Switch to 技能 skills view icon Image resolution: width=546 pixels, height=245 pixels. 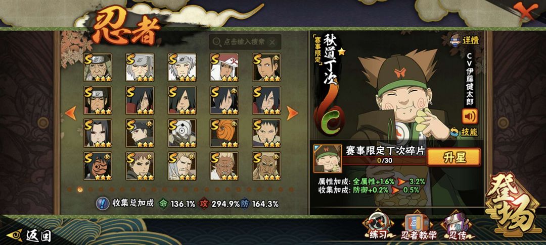coord(464,132)
